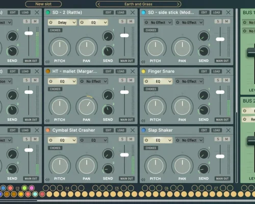This screenshot has height=204, width=255.
Task: Remove the SD - 2 (Rattle) slot
Action: (x=133, y=12)
